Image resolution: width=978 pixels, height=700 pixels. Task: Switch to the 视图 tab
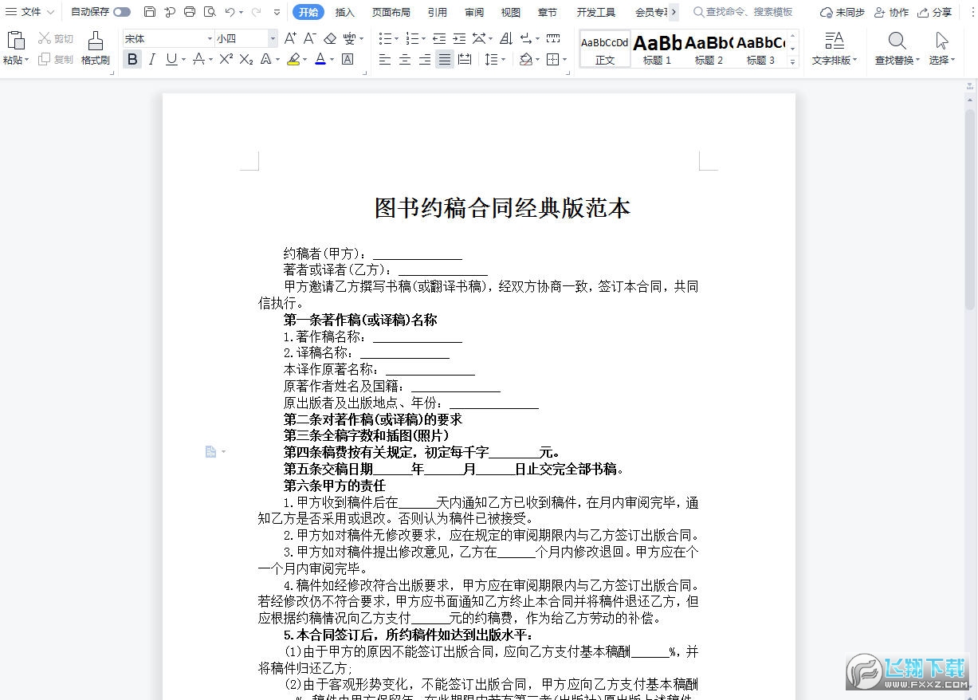(x=510, y=12)
